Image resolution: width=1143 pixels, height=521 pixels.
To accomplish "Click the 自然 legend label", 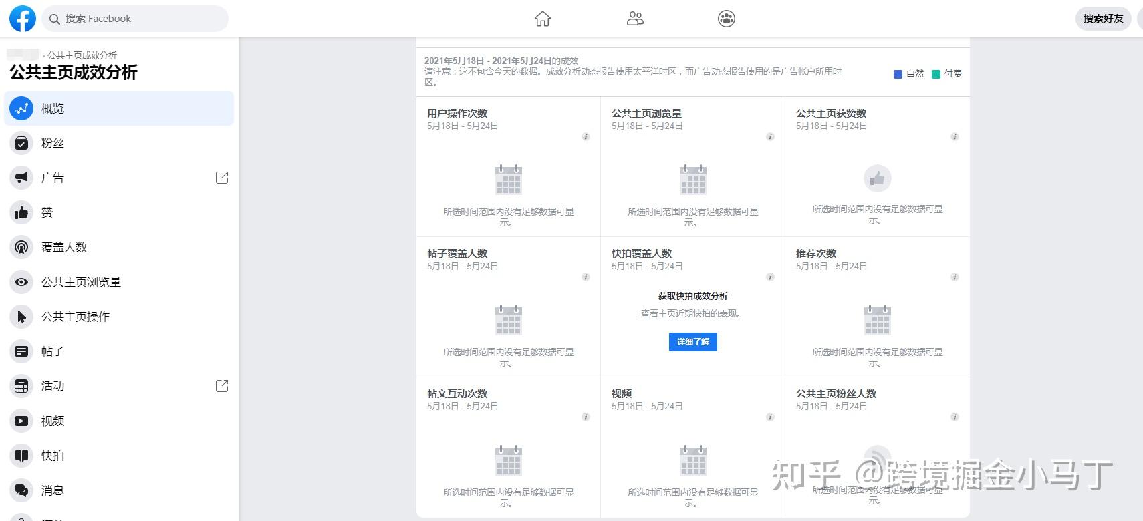I will 915,74.
